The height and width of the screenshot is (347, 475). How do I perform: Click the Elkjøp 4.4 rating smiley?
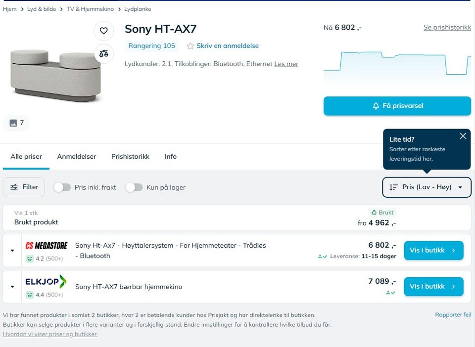29,295
